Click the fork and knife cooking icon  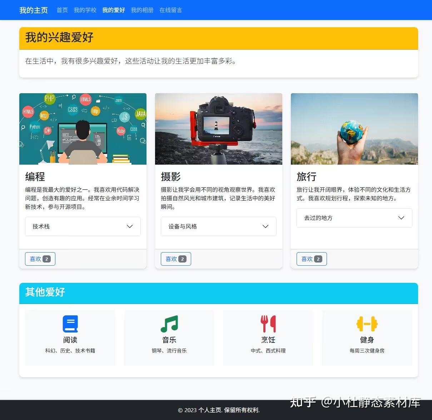pos(268,324)
